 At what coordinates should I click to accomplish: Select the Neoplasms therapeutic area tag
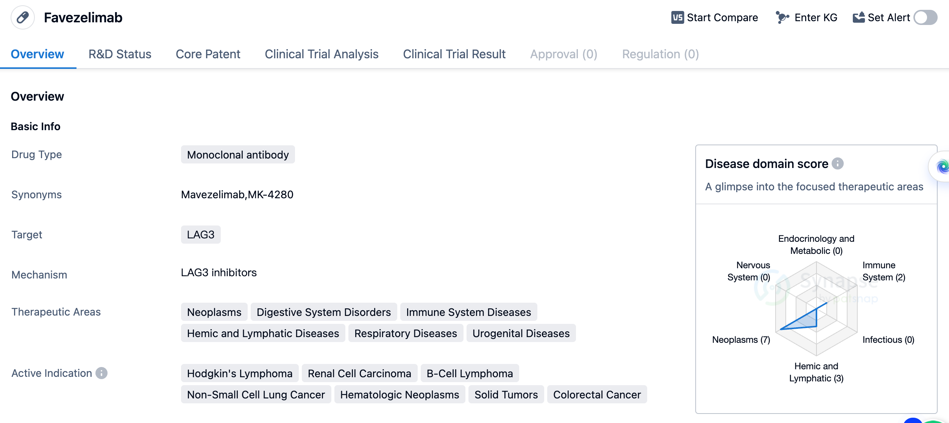pyautogui.click(x=214, y=312)
